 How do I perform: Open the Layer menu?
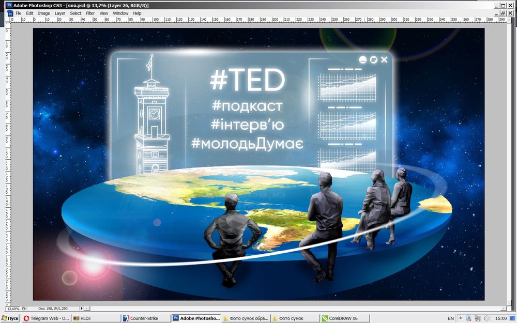tap(59, 13)
